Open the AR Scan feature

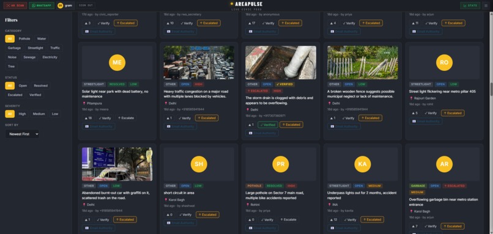(x=15, y=5)
